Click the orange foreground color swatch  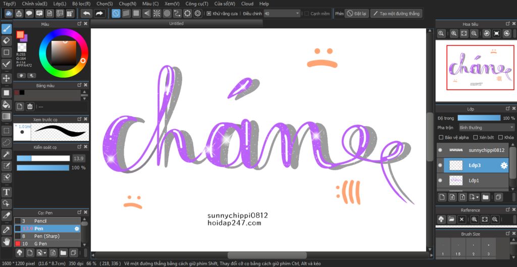pyautogui.click(x=20, y=34)
